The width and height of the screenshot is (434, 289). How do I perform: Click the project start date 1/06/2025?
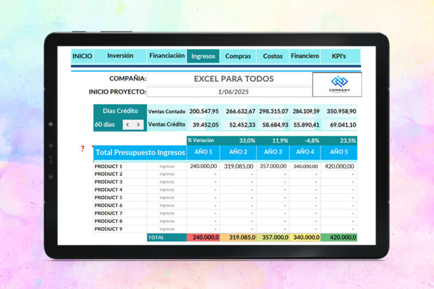229,92
